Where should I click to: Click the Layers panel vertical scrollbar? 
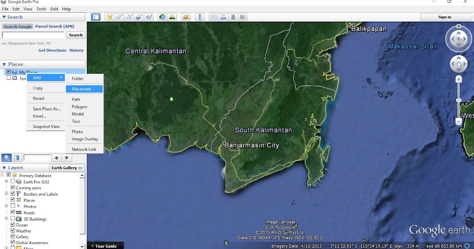tap(82, 206)
